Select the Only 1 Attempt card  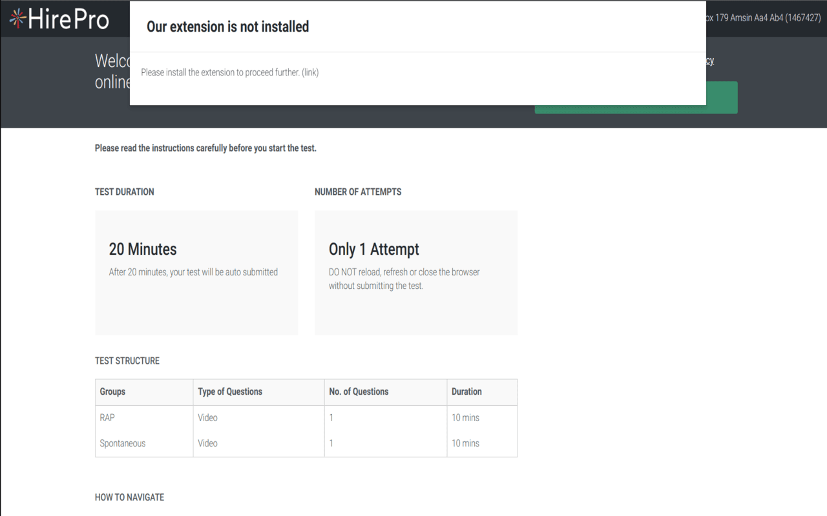point(415,272)
